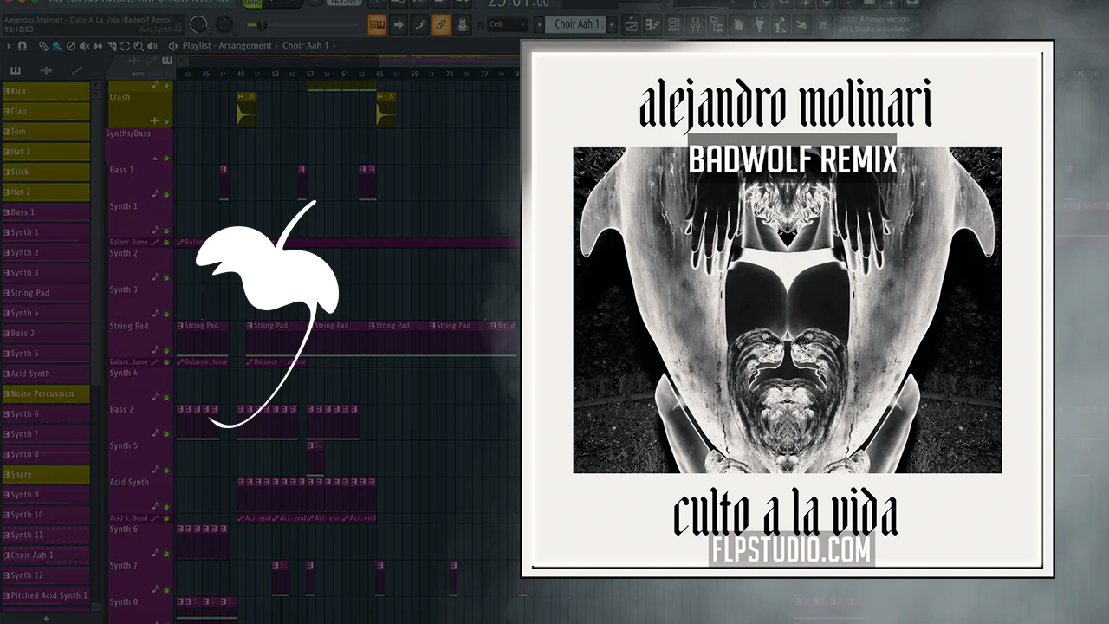Viewport: 1109px width, 624px height.
Task: Select the pattern clip on the Synth 5 track
Action: (315, 457)
